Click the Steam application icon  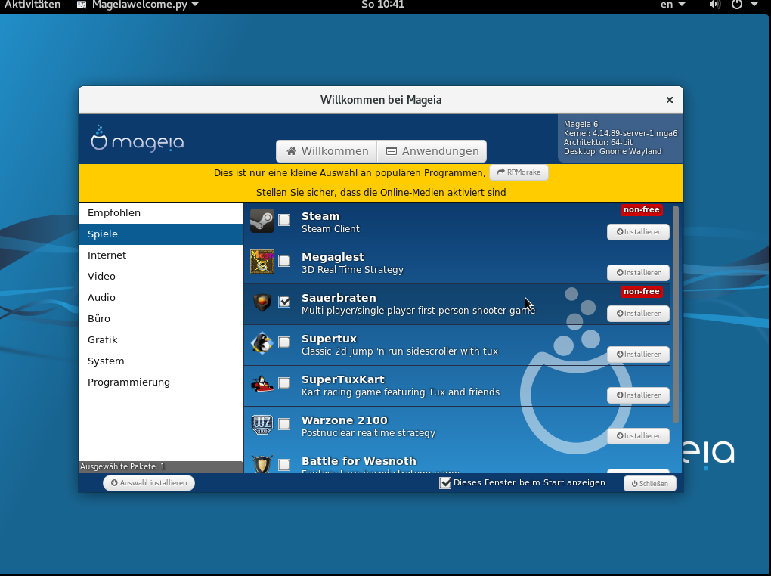262,221
